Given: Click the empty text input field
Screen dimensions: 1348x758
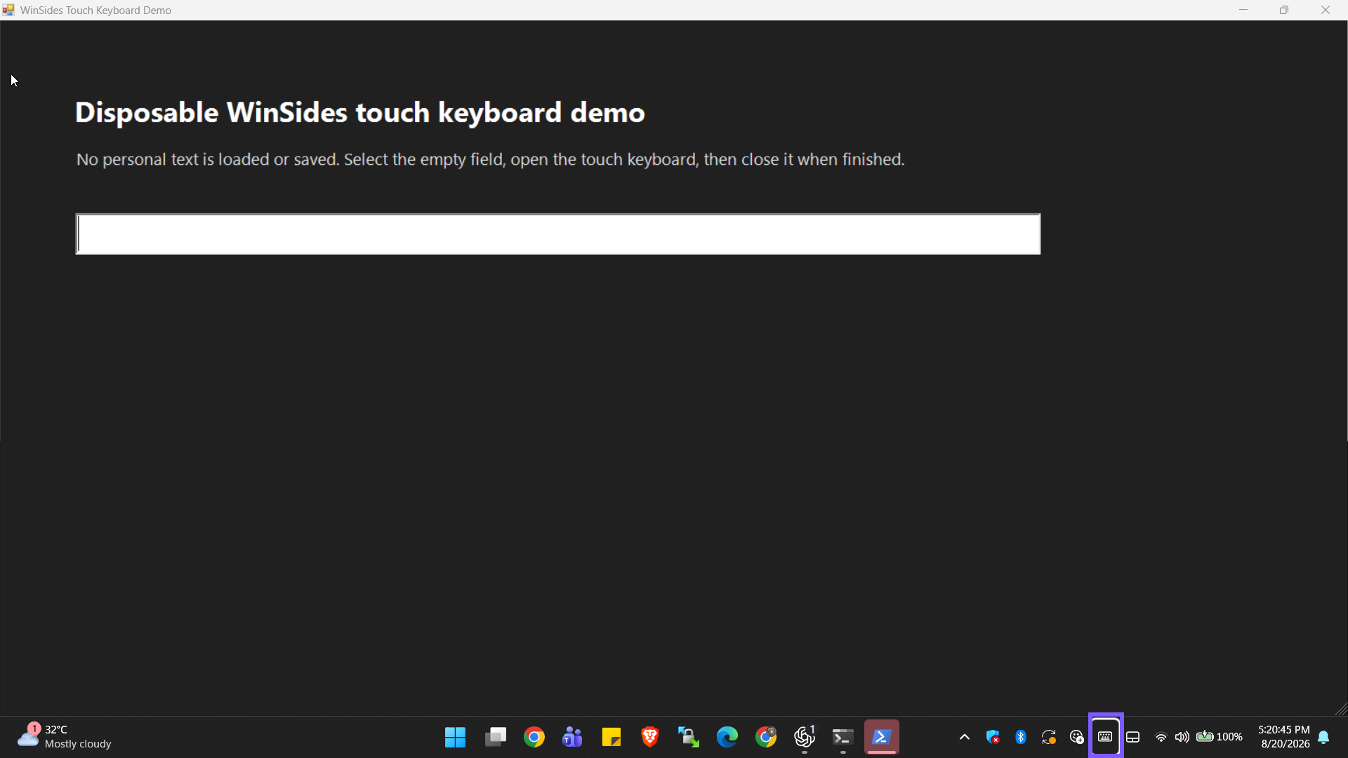Looking at the screenshot, I should (x=558, y=234).
